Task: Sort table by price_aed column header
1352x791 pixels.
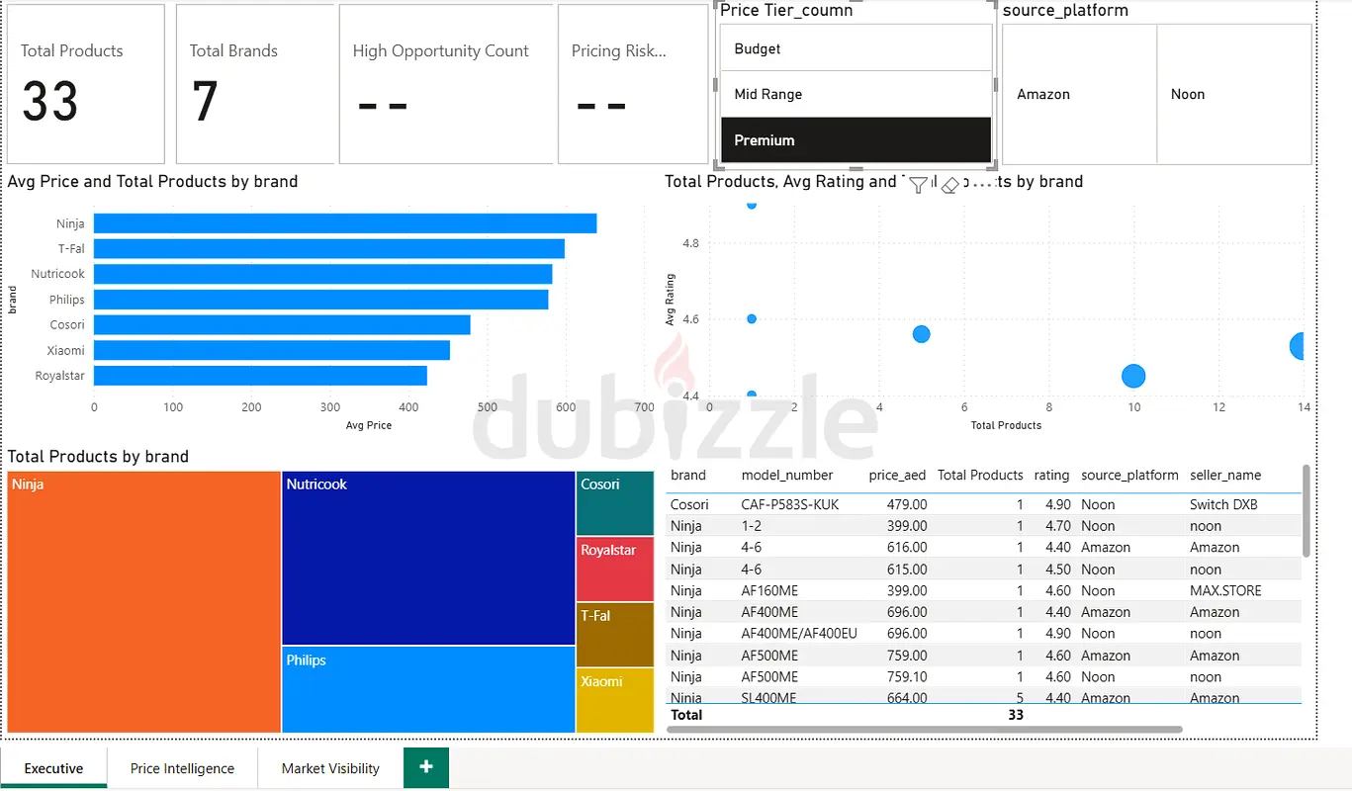Action: click(898, 475)
